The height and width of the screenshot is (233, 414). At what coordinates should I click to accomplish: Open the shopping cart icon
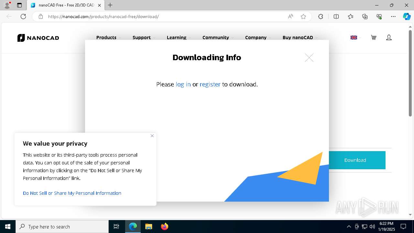tap(374, 38)
